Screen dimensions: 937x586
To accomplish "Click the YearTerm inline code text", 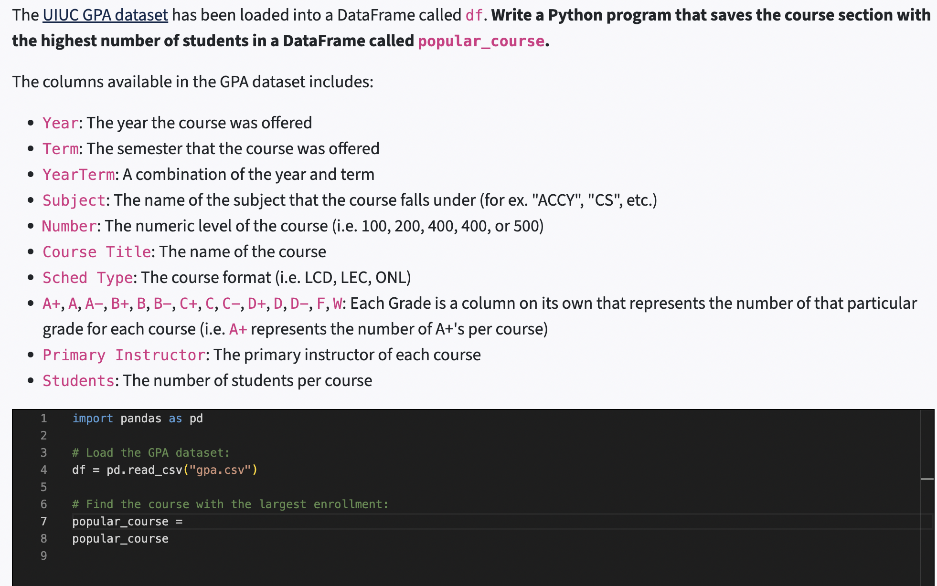I will pos(78,174).
